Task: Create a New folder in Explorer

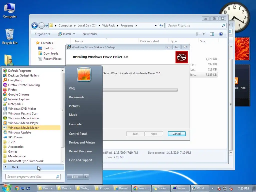Action: click(90, 34)
